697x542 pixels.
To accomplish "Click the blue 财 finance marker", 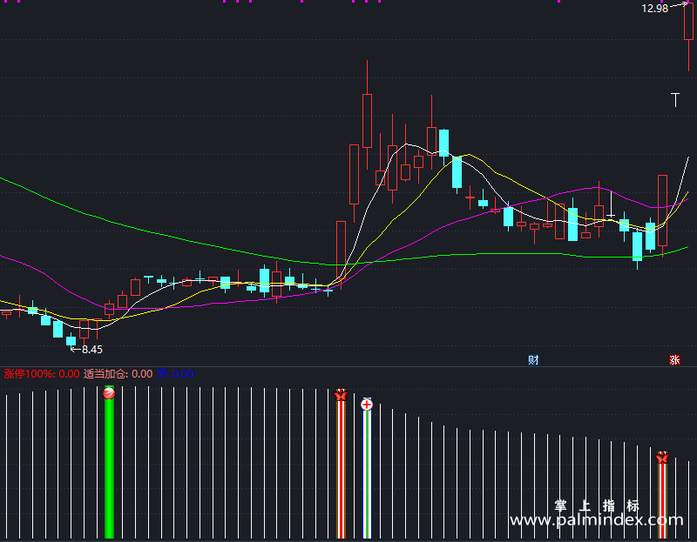I will click(533, 359).
